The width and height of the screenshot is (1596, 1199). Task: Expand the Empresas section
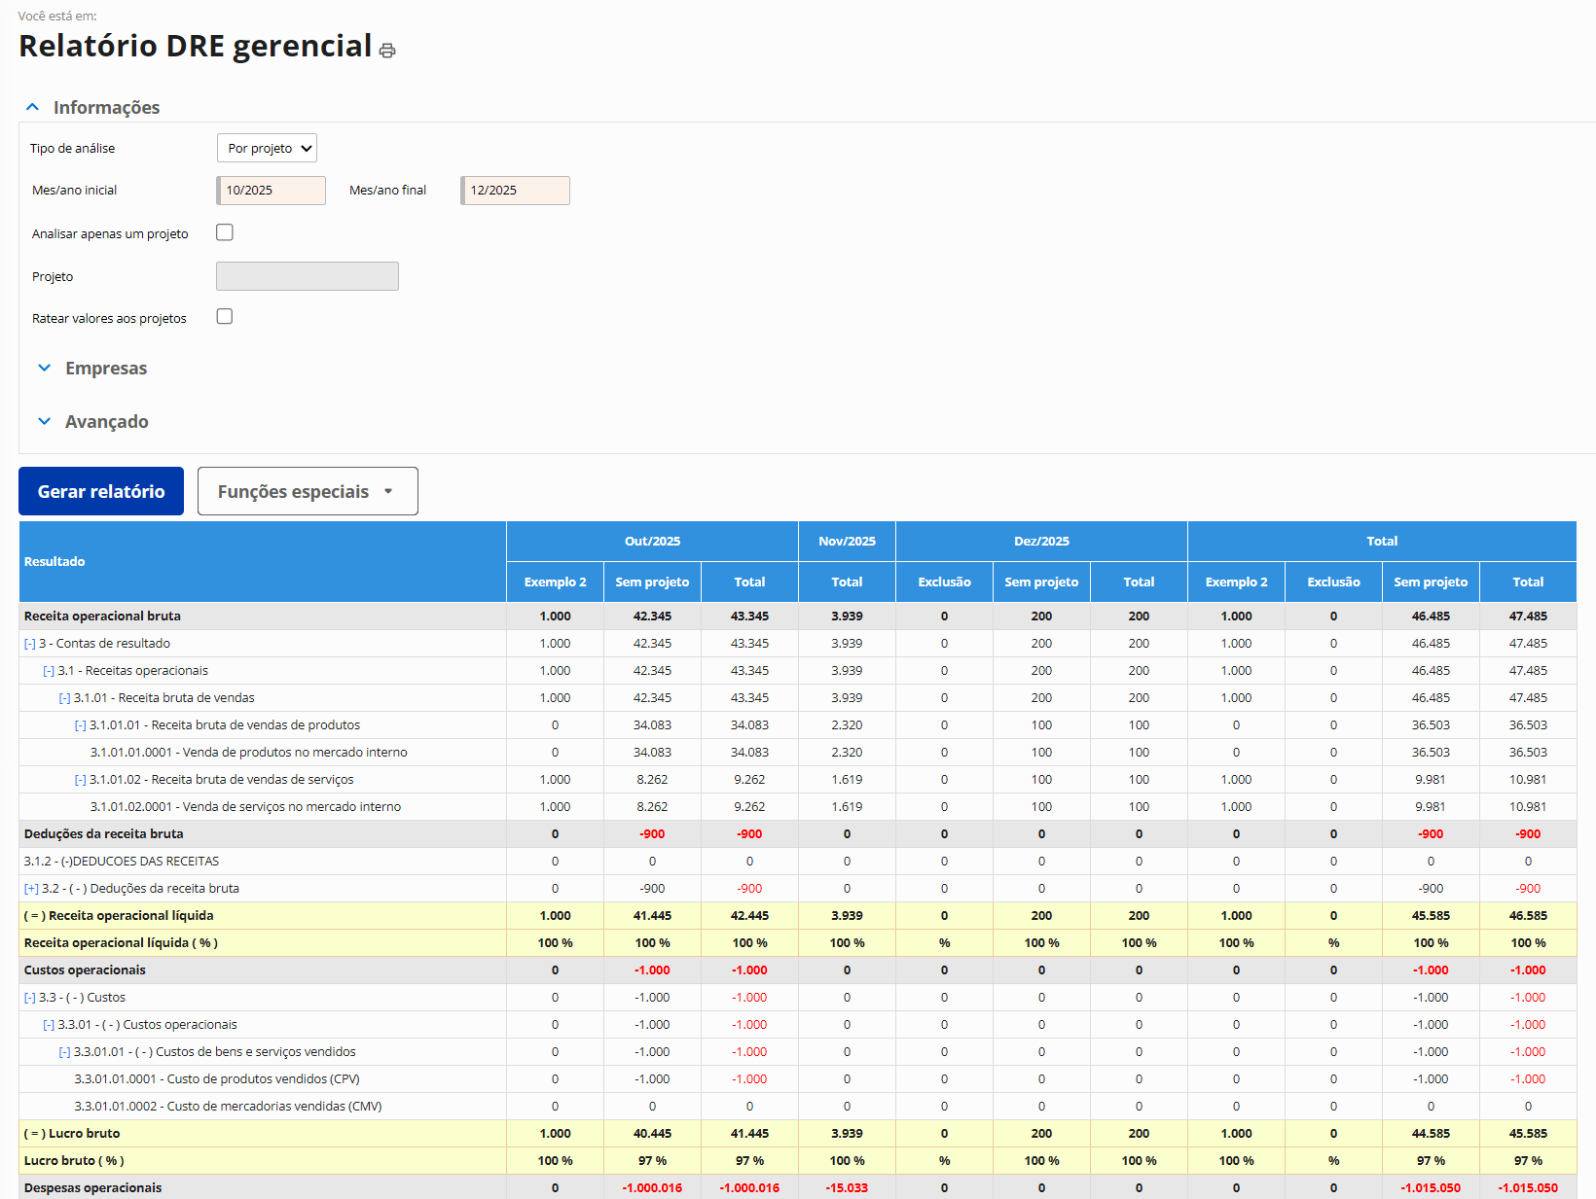(x=44, y=368)
